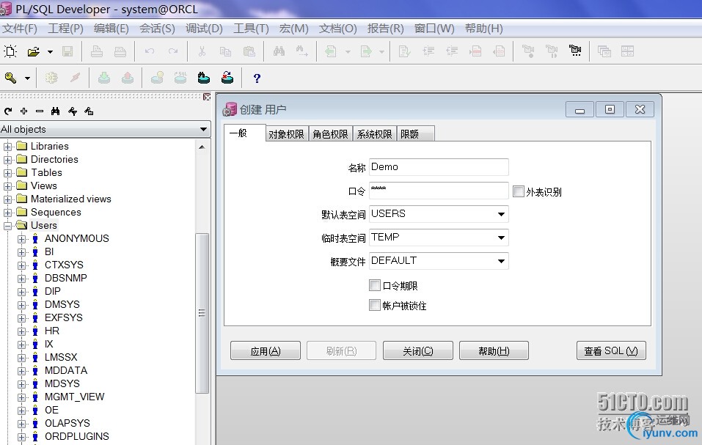Check the 帐户被锁住 checkbox
Viewport: 702px width, 445px height.
coord(374,305)
